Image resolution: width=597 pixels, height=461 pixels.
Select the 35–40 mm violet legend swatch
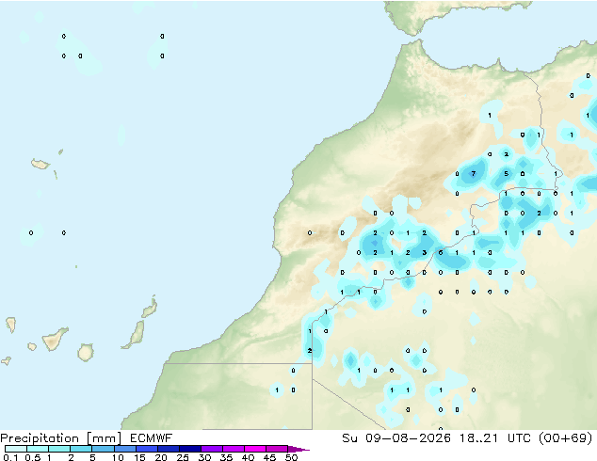pos(233,449)
